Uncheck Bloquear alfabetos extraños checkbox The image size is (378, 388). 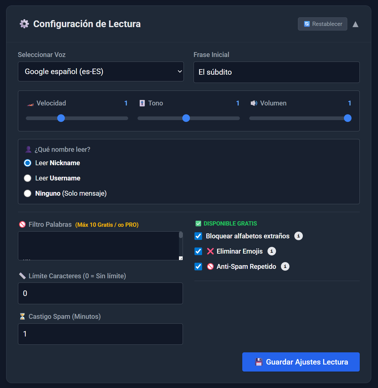(198, 236)
